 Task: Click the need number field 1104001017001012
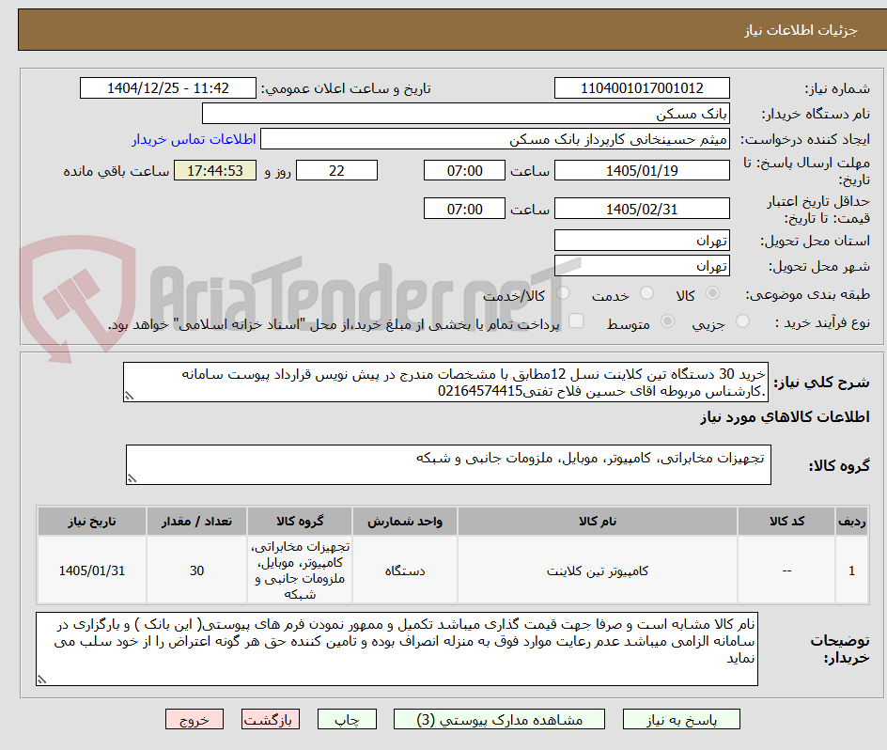click(x=642, y=88)
